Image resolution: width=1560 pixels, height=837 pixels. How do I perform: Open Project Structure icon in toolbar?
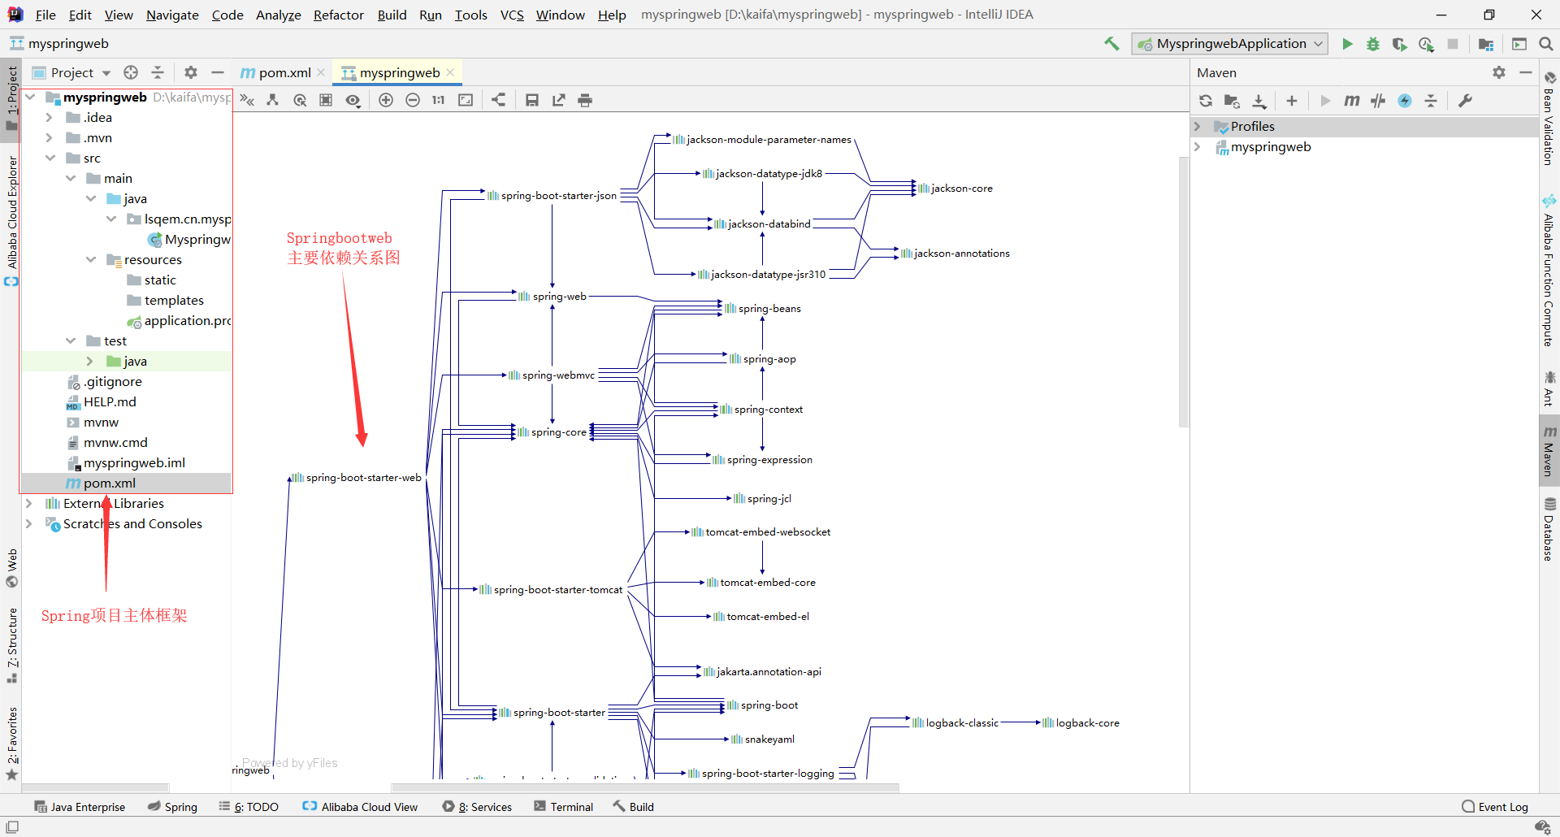(x=1486, y=44)
